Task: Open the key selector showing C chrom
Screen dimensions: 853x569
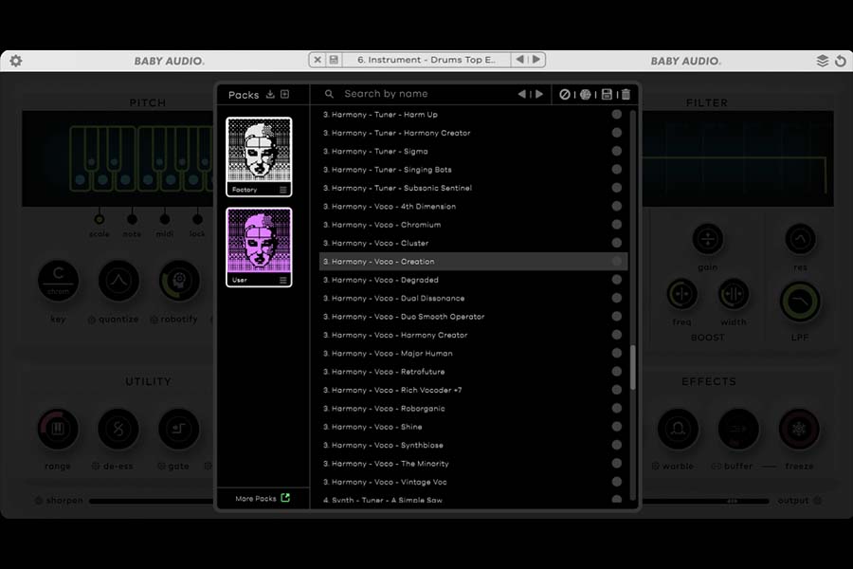Action: [x=58, y=281]
